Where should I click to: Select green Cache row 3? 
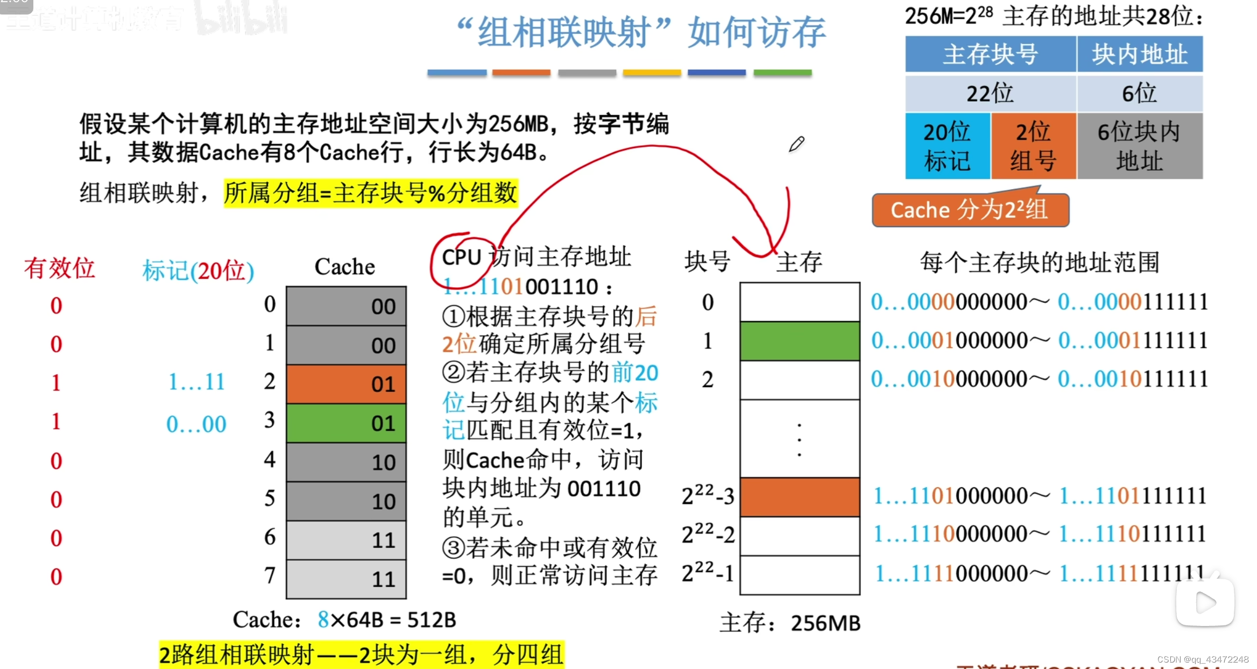pyautogui.click(x=346, y=423)
